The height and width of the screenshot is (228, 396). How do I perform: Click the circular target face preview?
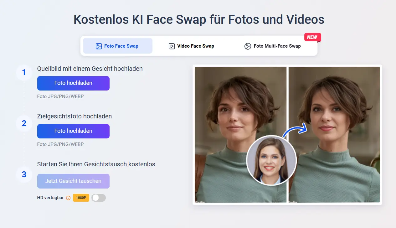271,160
